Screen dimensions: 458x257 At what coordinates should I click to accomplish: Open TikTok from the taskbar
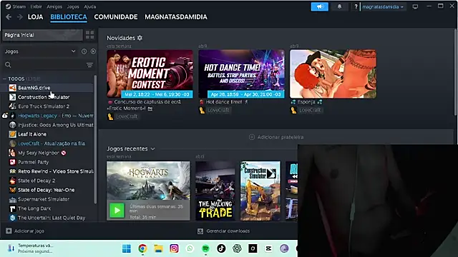tap(221, 248)
